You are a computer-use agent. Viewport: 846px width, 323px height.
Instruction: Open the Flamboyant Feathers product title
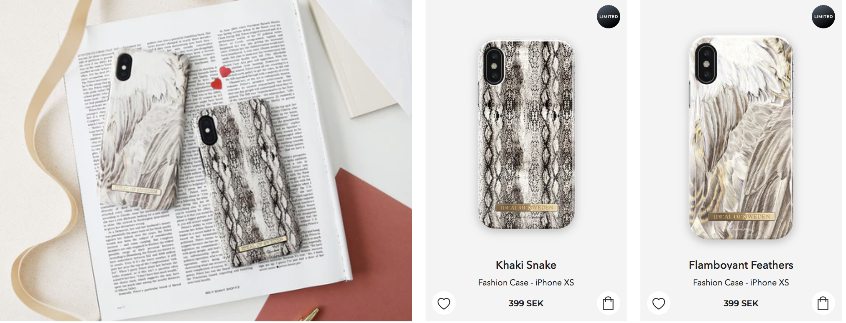(741, 265)
